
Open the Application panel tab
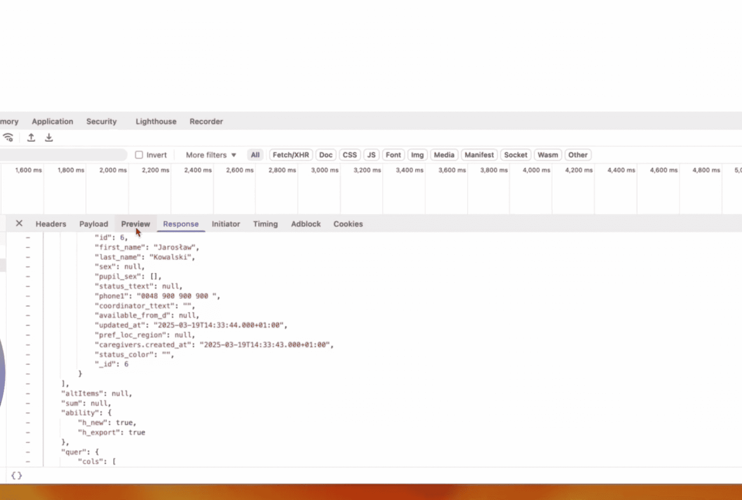(x=52, y=121)
